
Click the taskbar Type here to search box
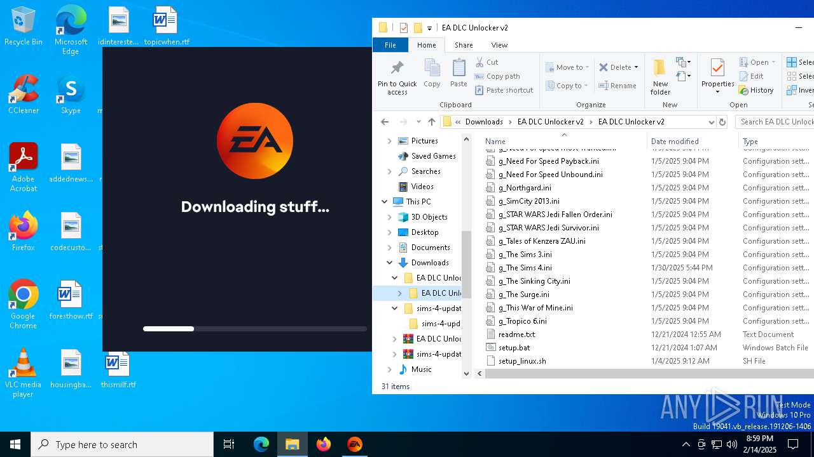(122, 444)
